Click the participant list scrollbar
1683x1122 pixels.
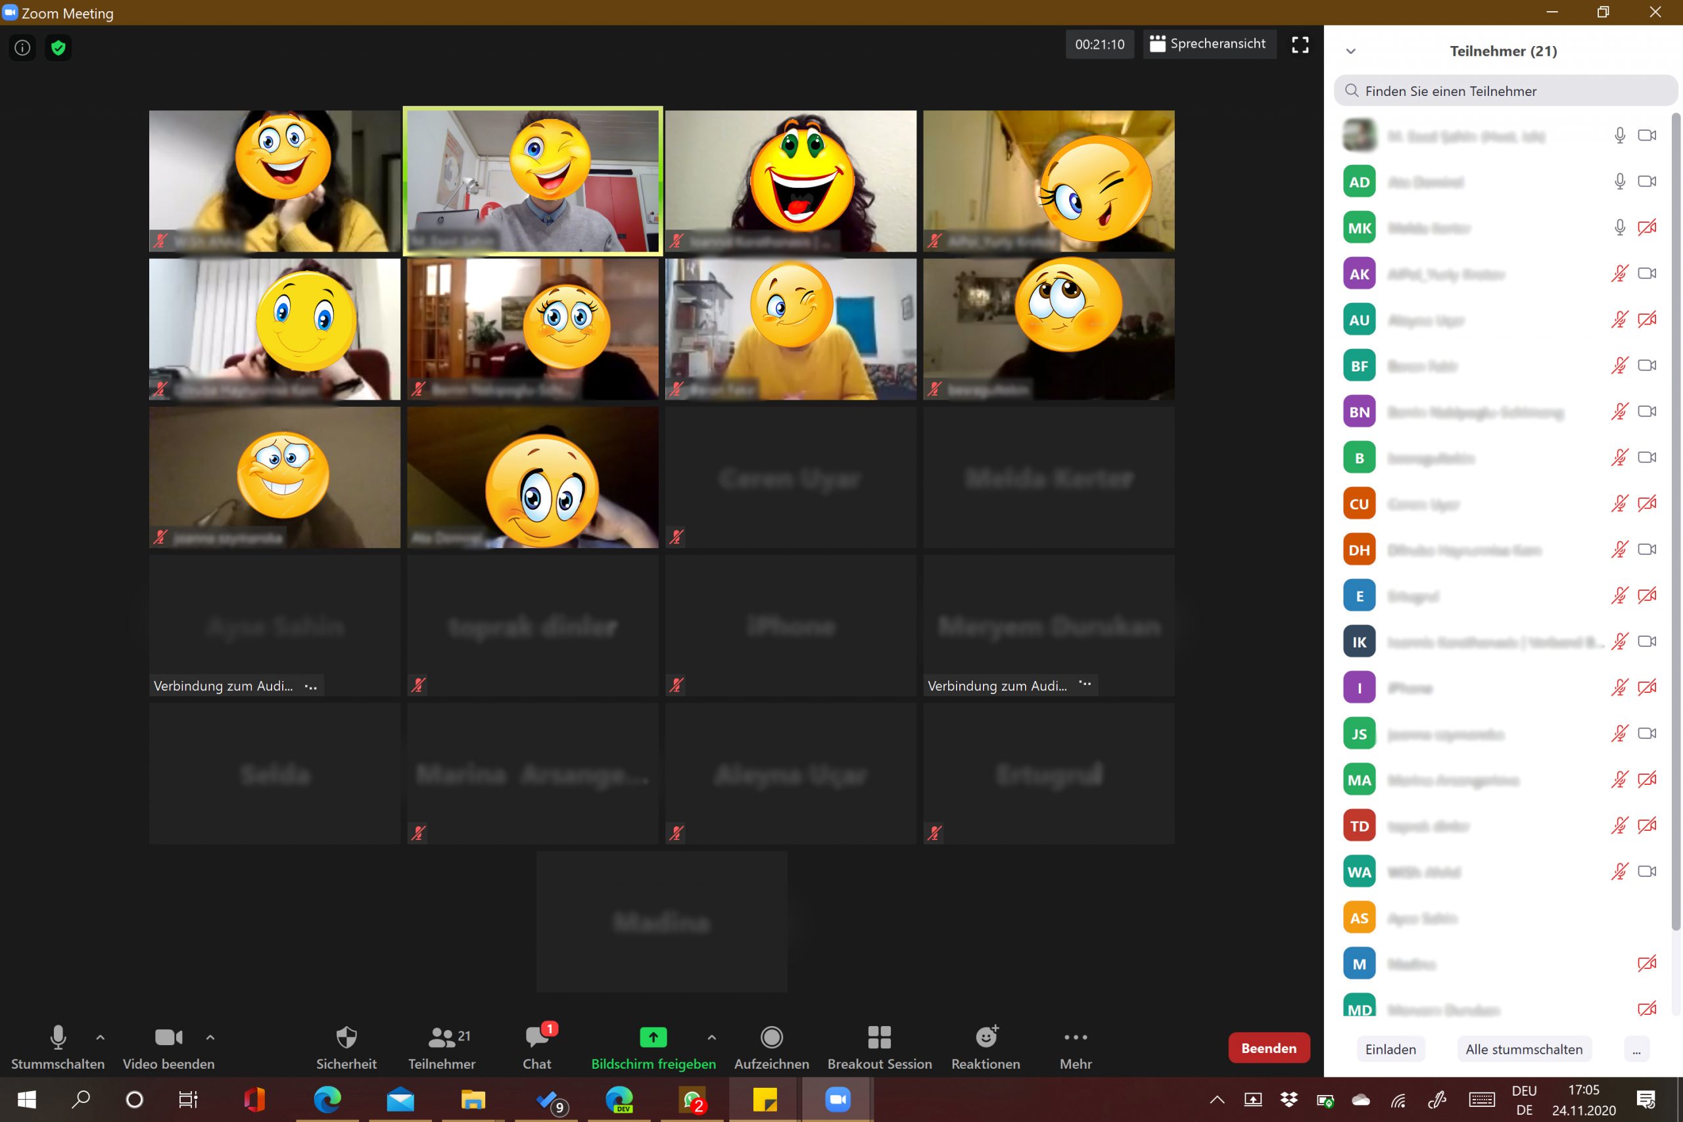[x=1675, y=501]
